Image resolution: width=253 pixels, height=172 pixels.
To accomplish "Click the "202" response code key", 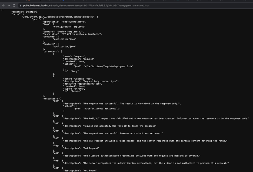I will pyautogui.click(x=56, y=123).
